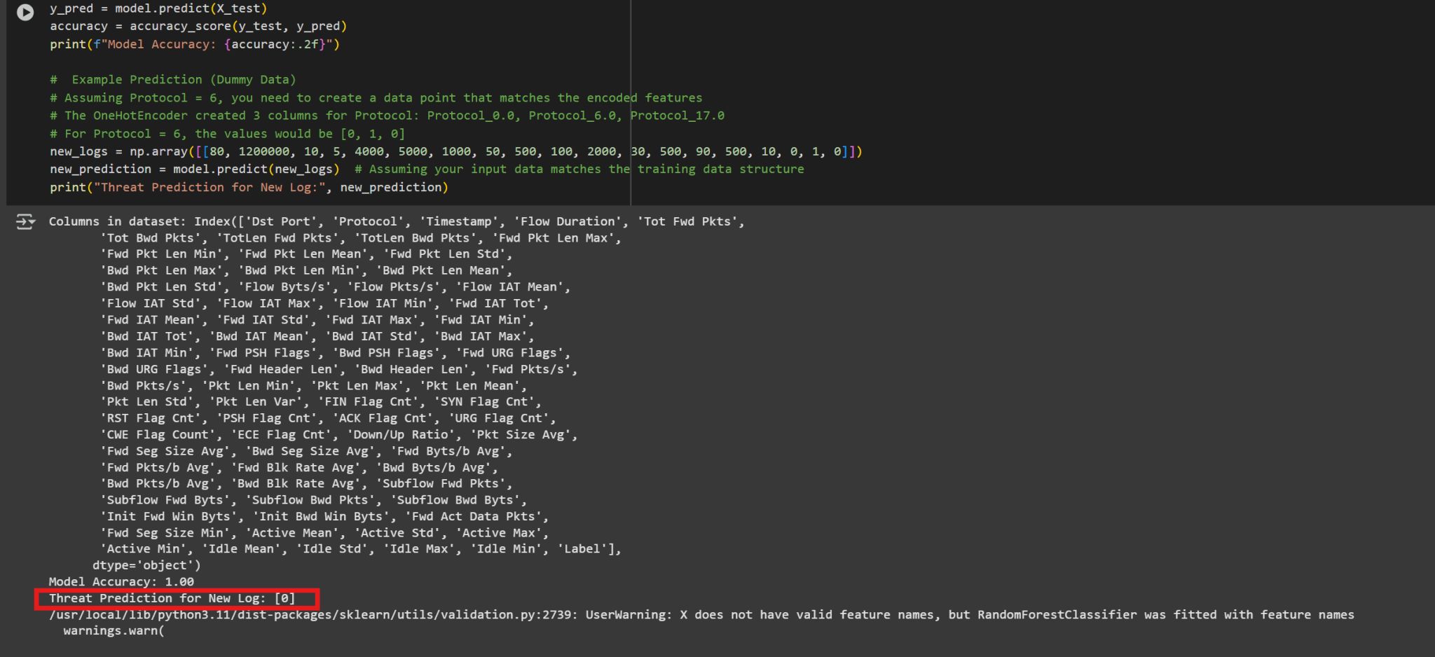Click the print Model Accuracy f-string line
The width and height of the screenshot is (1435, 657).
point(194,44)
